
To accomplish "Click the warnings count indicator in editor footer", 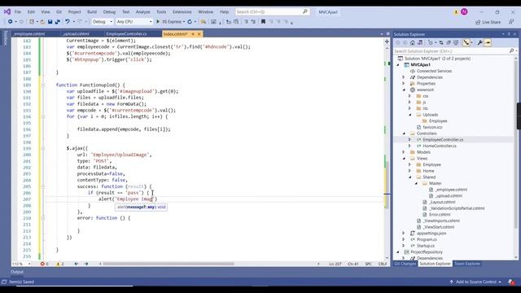I will (x=59, y=264).
